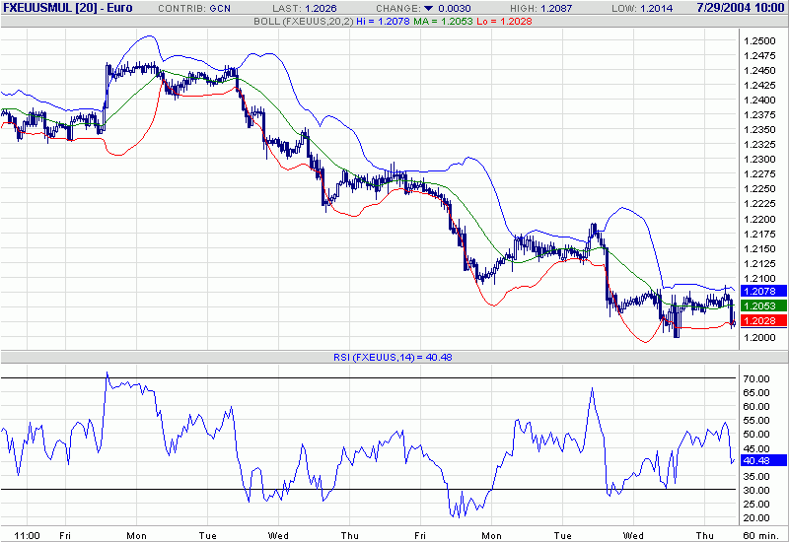
Task: Click the blue 40.48 RSI value tag
Action: pyautogui.click(x=763, y=460)
